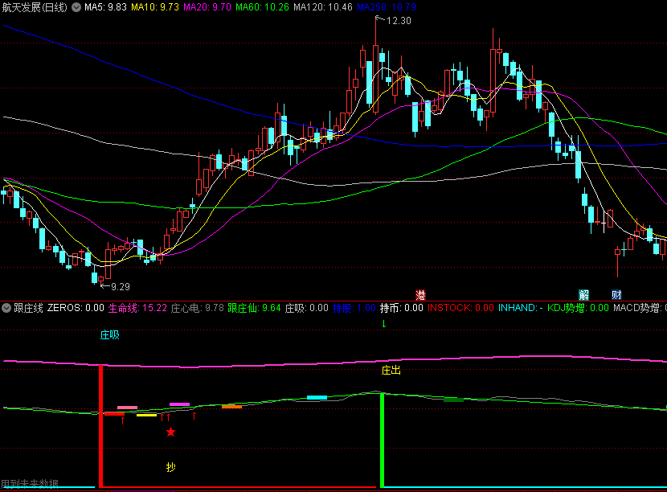The width and height of the screenshot is (667, 492).
Task: Click the 解 marker icon
Action: [x=583, y=295]
